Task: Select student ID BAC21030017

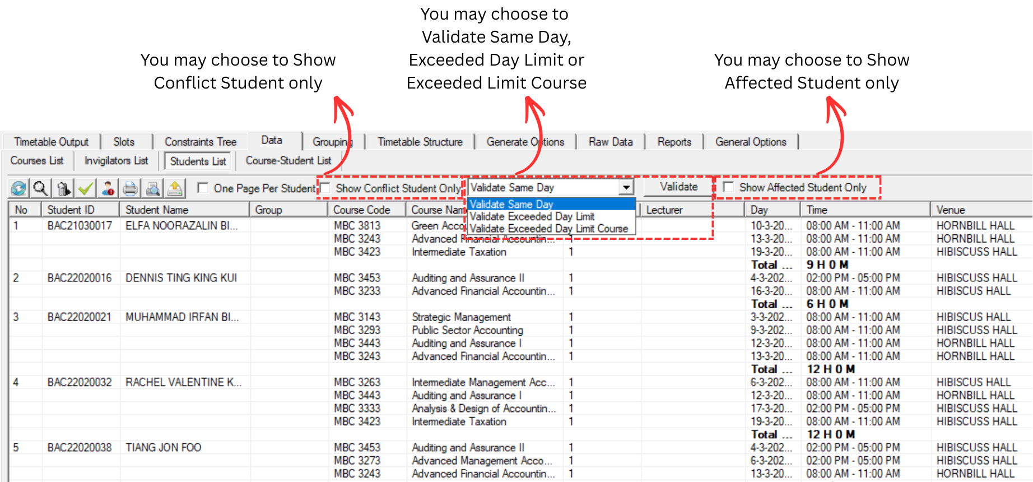Action: (x=80, y=225)
